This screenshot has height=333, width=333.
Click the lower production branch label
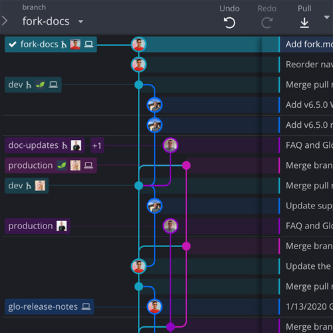point(37,226)
